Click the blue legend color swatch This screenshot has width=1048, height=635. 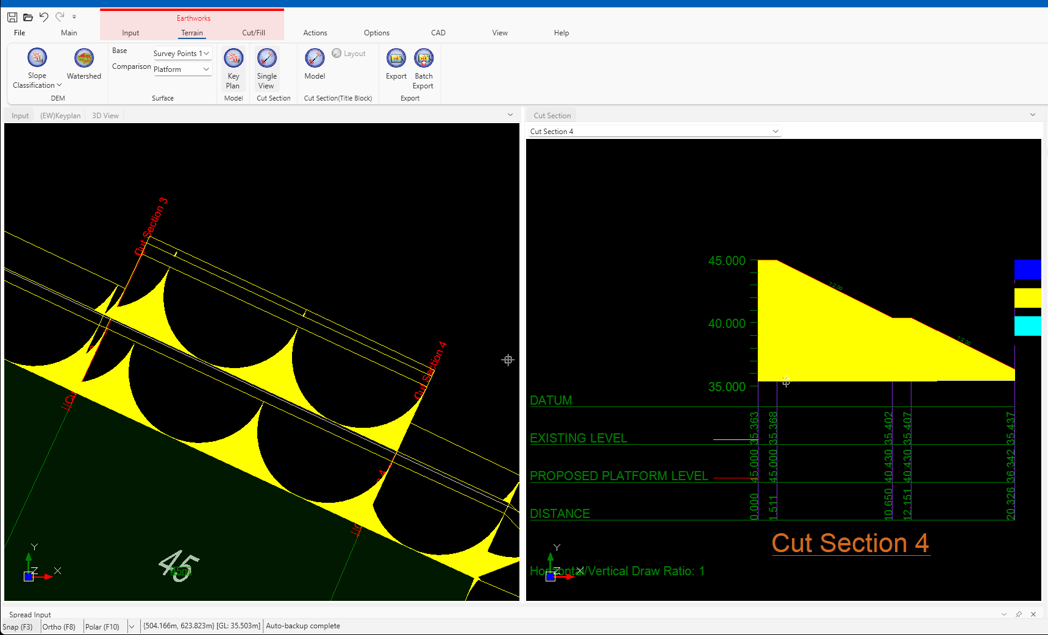click(x=1027, y=269)
